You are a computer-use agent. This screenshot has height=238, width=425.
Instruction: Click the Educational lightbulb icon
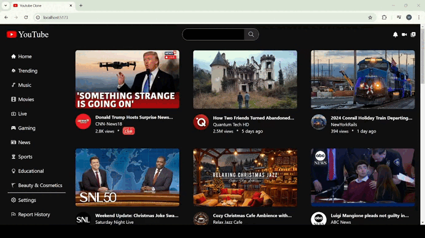14,171
